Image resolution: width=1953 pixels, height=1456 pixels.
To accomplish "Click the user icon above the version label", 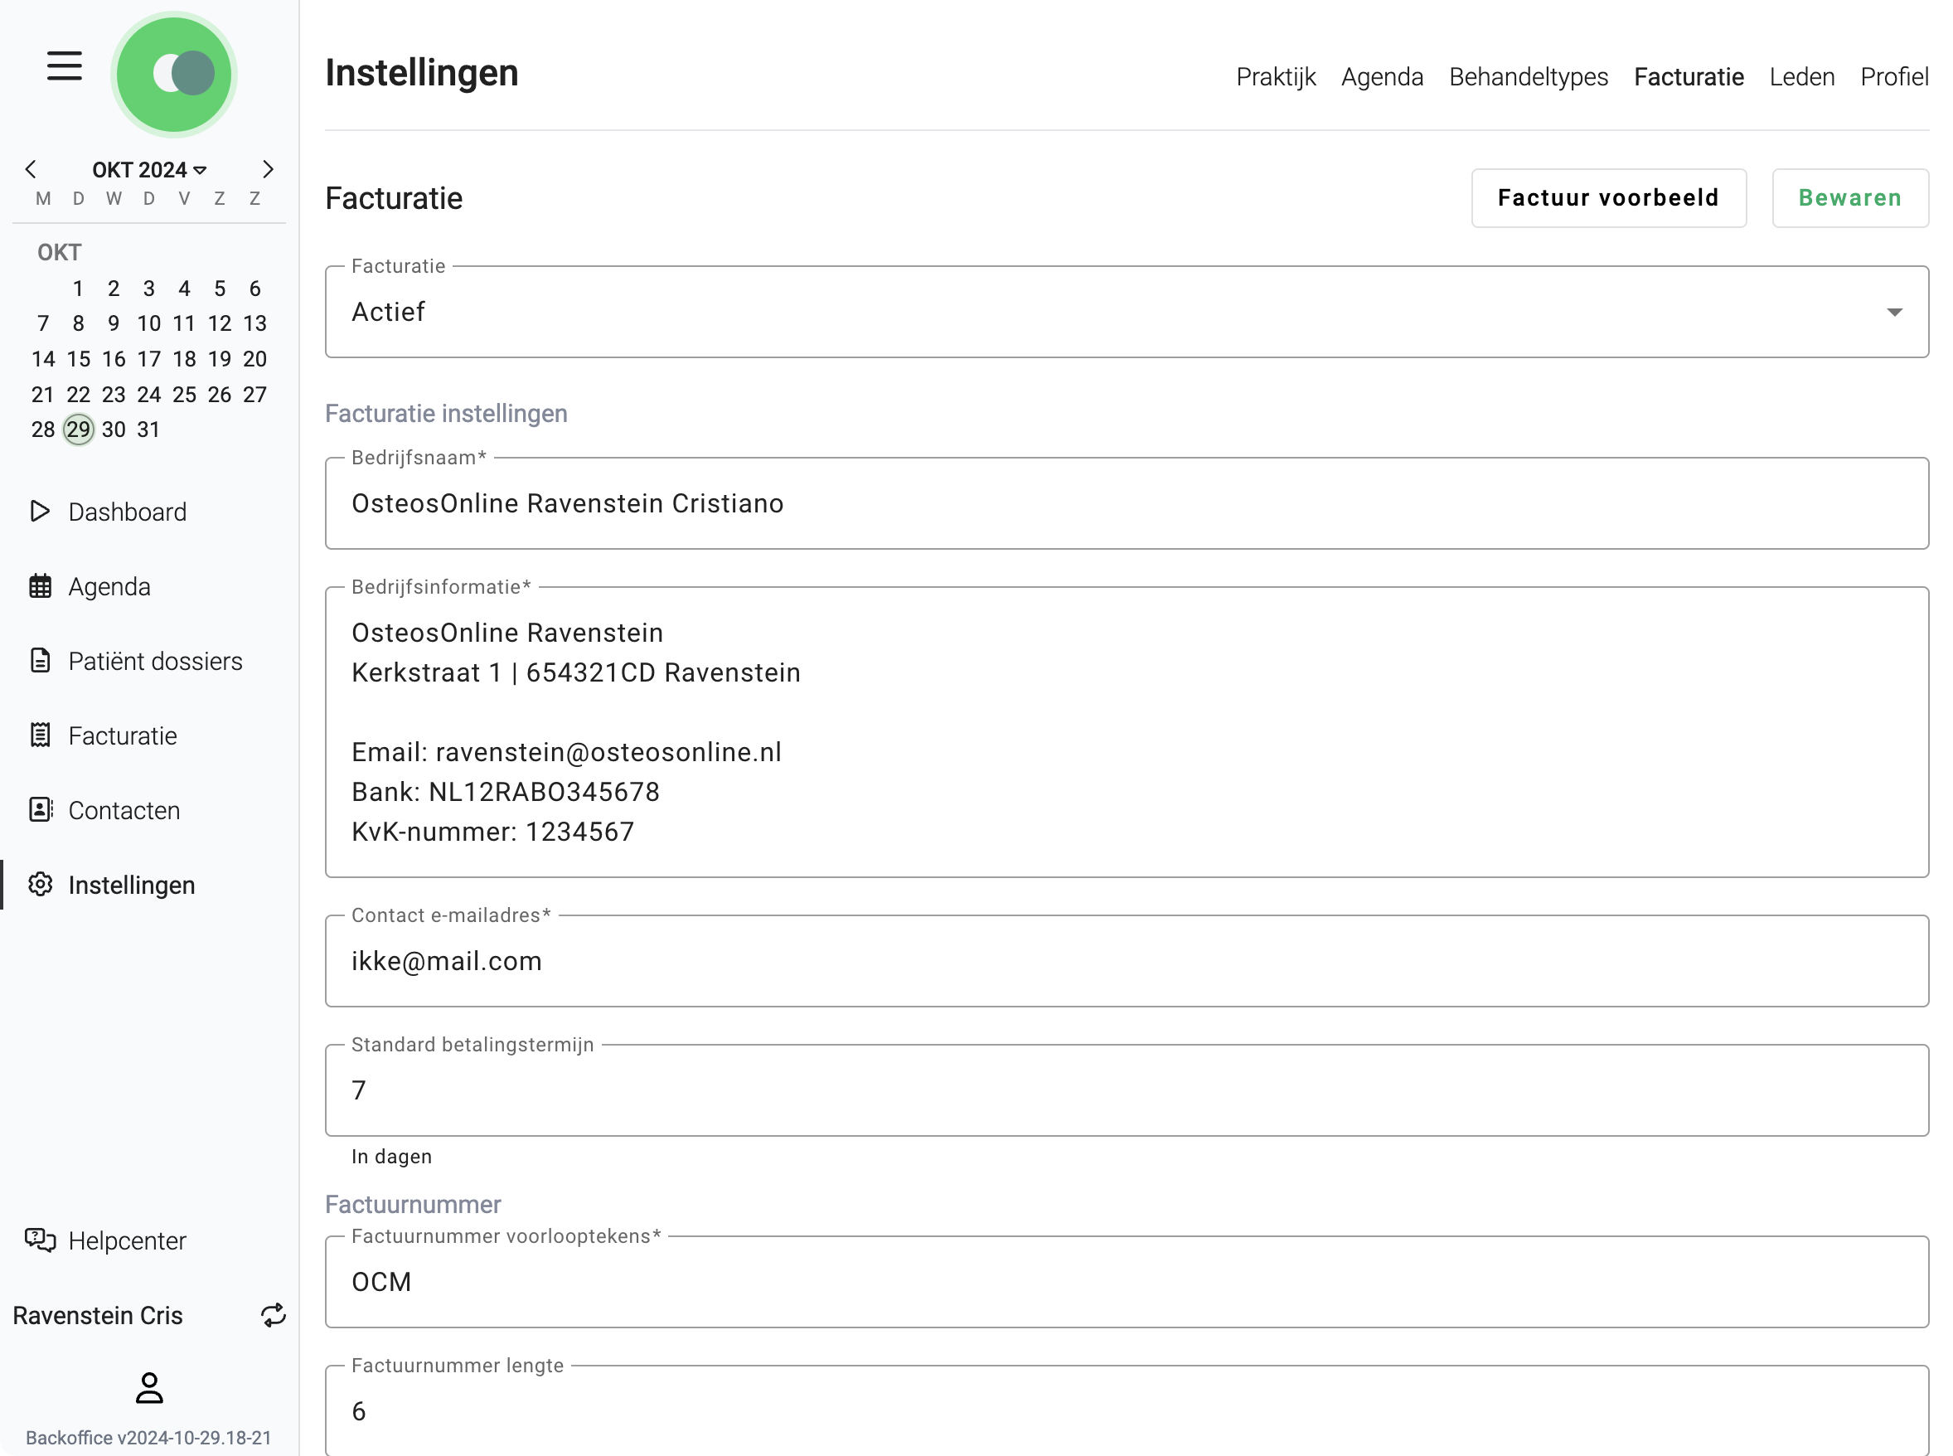I will point(149,1387).
